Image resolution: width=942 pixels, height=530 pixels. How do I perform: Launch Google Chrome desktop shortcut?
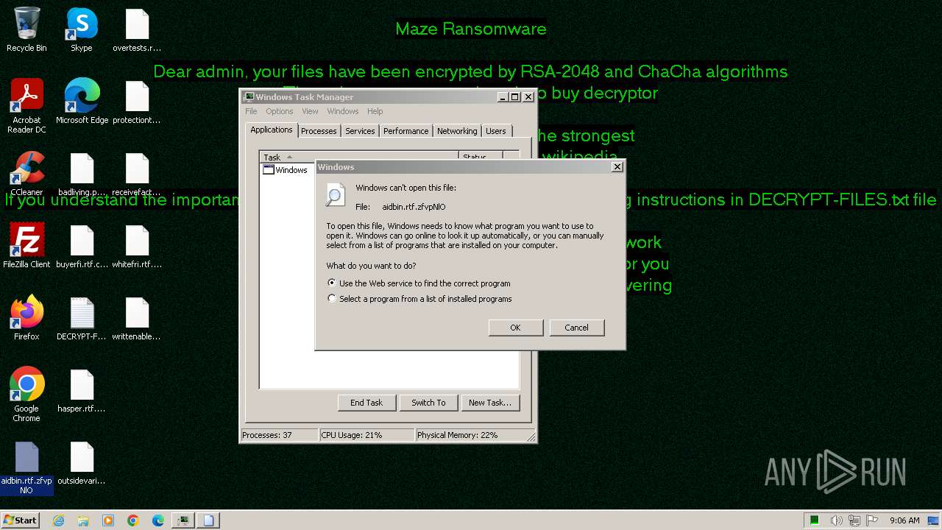pyautogui.click(x=26, y=394)
